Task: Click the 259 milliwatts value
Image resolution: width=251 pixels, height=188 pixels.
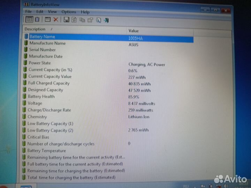Action: pos(140,110)
